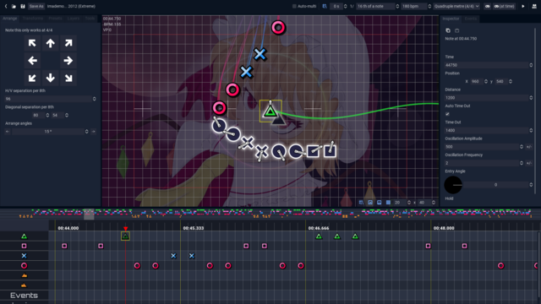Click the back chevron in top bar

point(6,6)
